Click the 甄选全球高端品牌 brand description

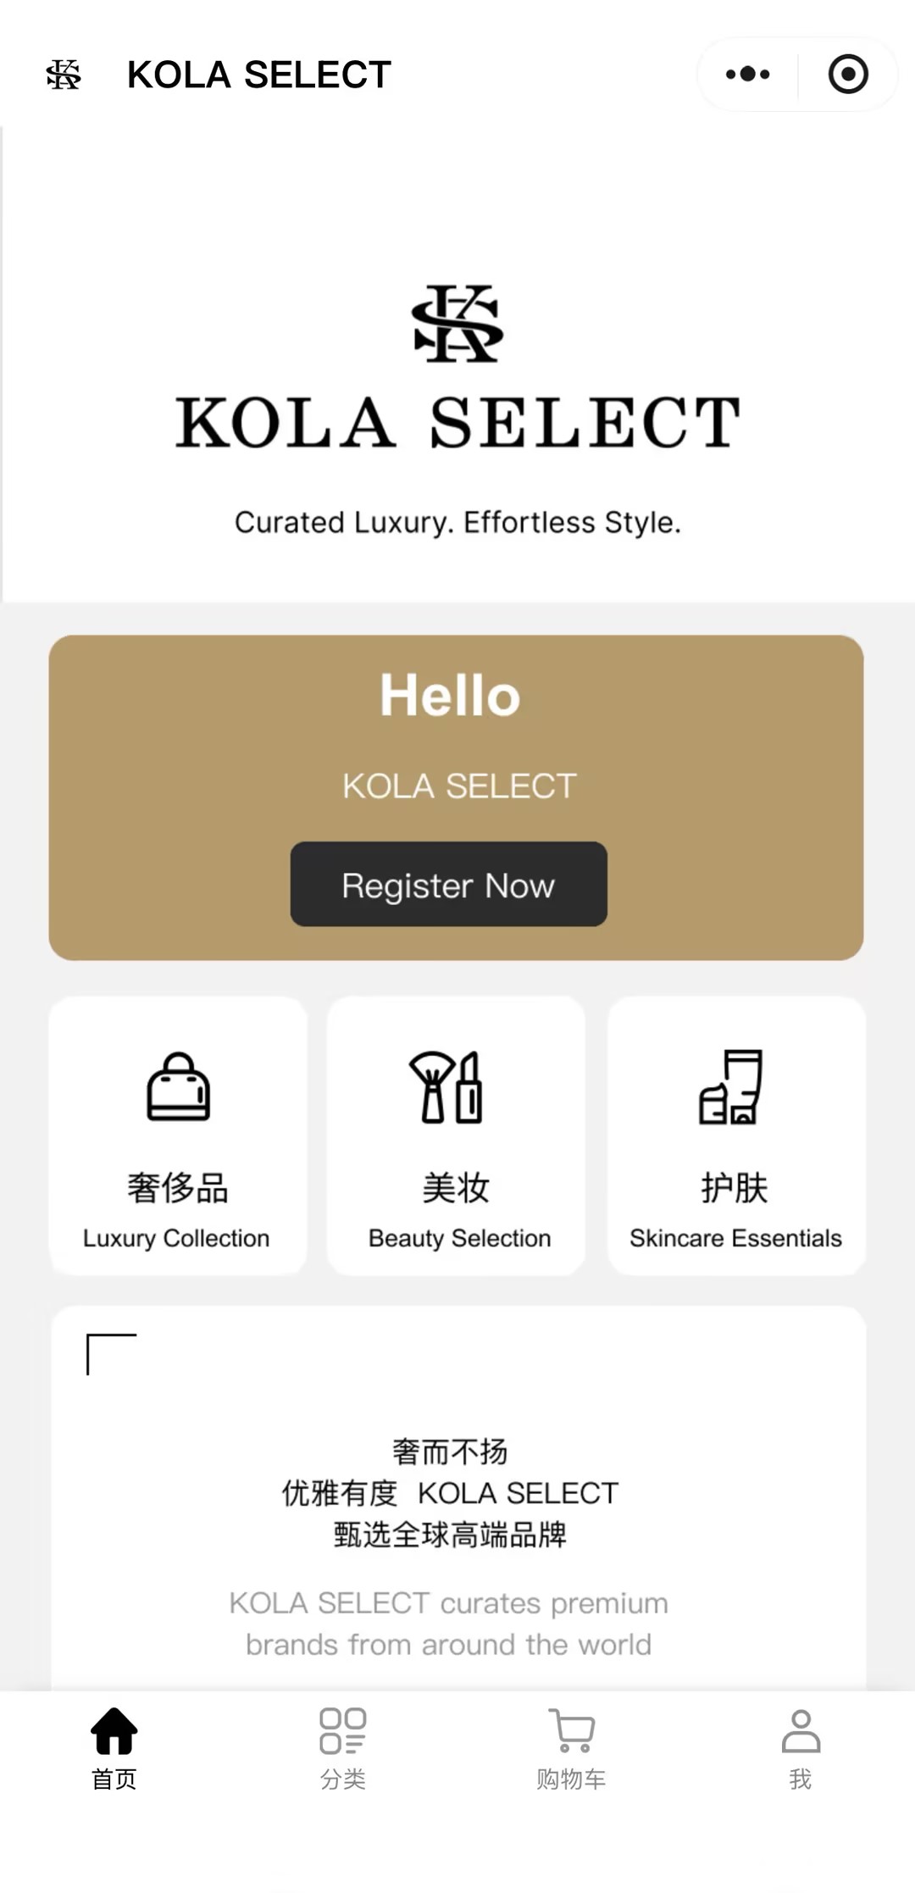click(450, 1534)
